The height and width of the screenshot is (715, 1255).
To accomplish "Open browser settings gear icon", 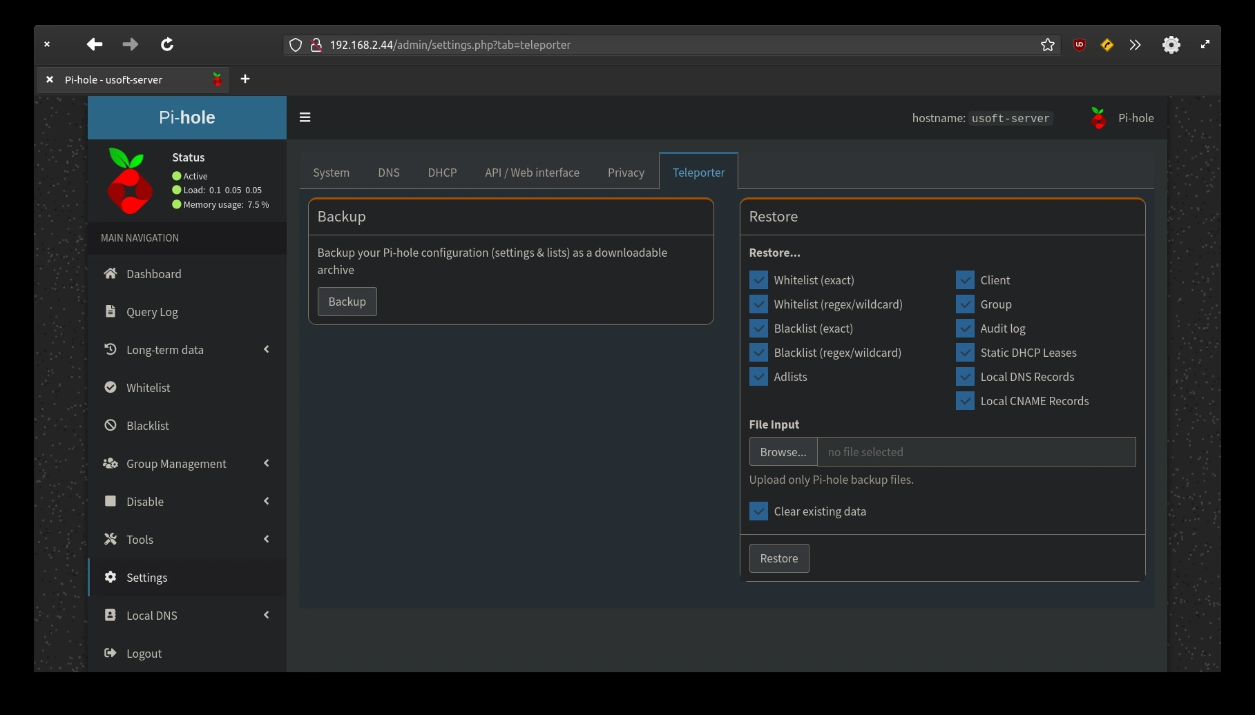I will (x=1171, y=45).
